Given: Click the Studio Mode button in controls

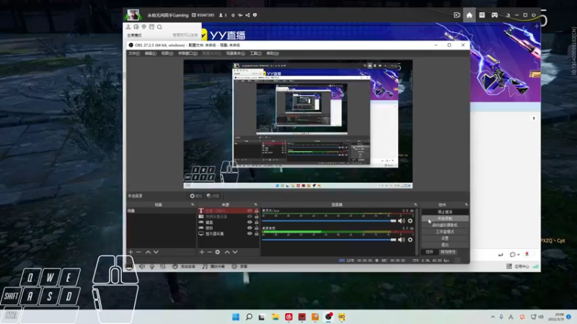Looking at the screenshot, I should click(x=445, y=232).
